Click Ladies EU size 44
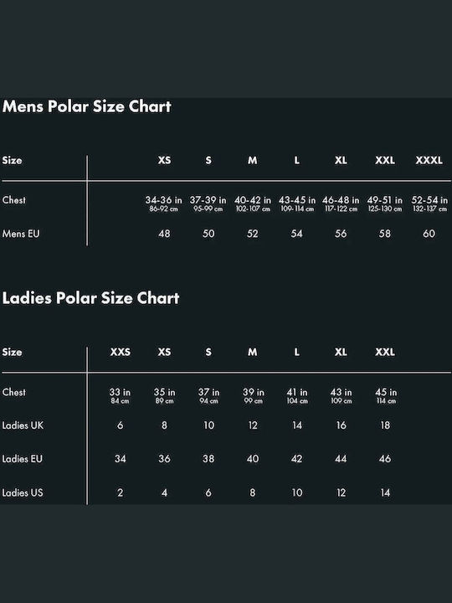This screenshot has width=452, height=603. point(341,458)
